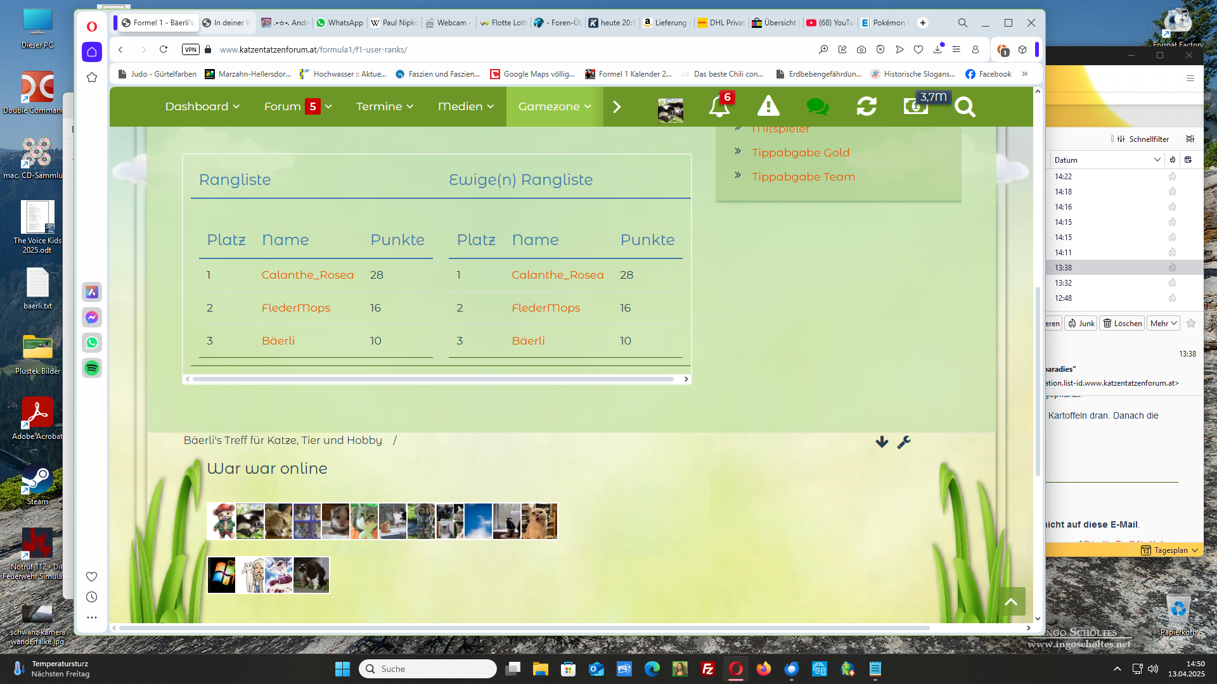Click the ranking table horizontal scrollbar

pyautogui.click(x=433, y=379)
